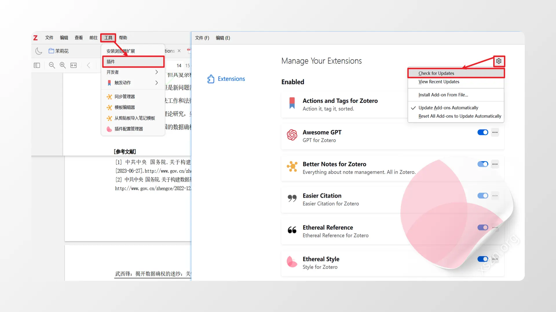Toggle off the Ethereal Reference extension
Image resolution: width=556 pixels, height=312 pixels.
(483, 227)
